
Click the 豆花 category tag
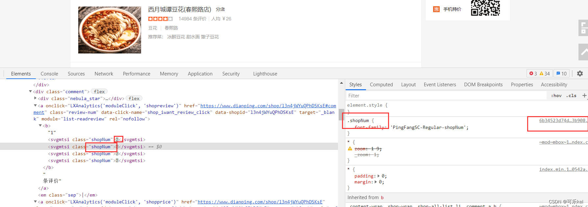click(x=153, y=28)
